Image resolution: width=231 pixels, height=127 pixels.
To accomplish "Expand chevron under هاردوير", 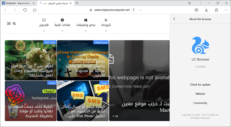I will point(44,31).
